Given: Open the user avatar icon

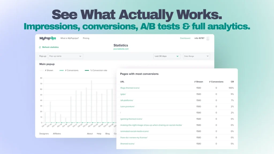Looking at the screenshot, I should click(x=208, y=38).
